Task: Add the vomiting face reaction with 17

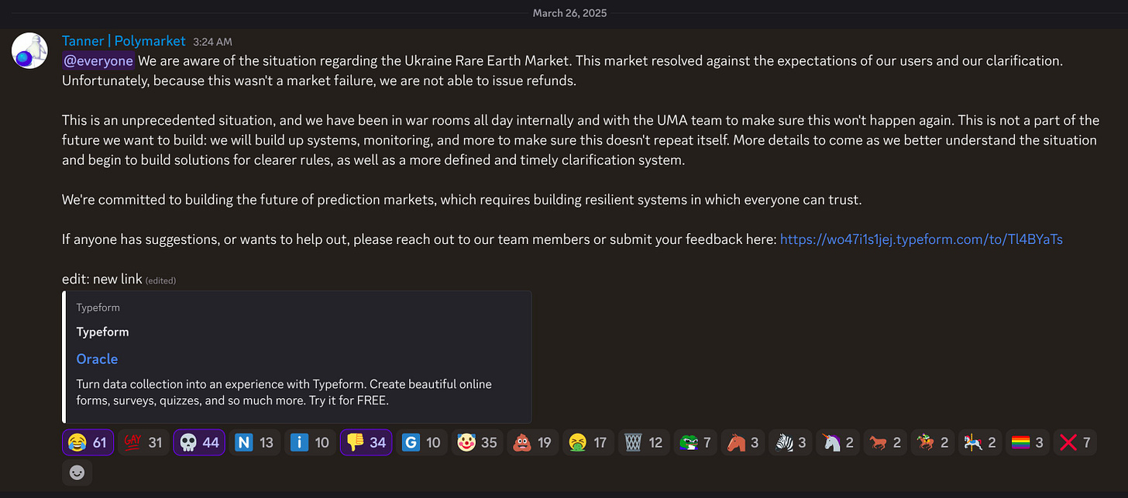Action: 589,442
